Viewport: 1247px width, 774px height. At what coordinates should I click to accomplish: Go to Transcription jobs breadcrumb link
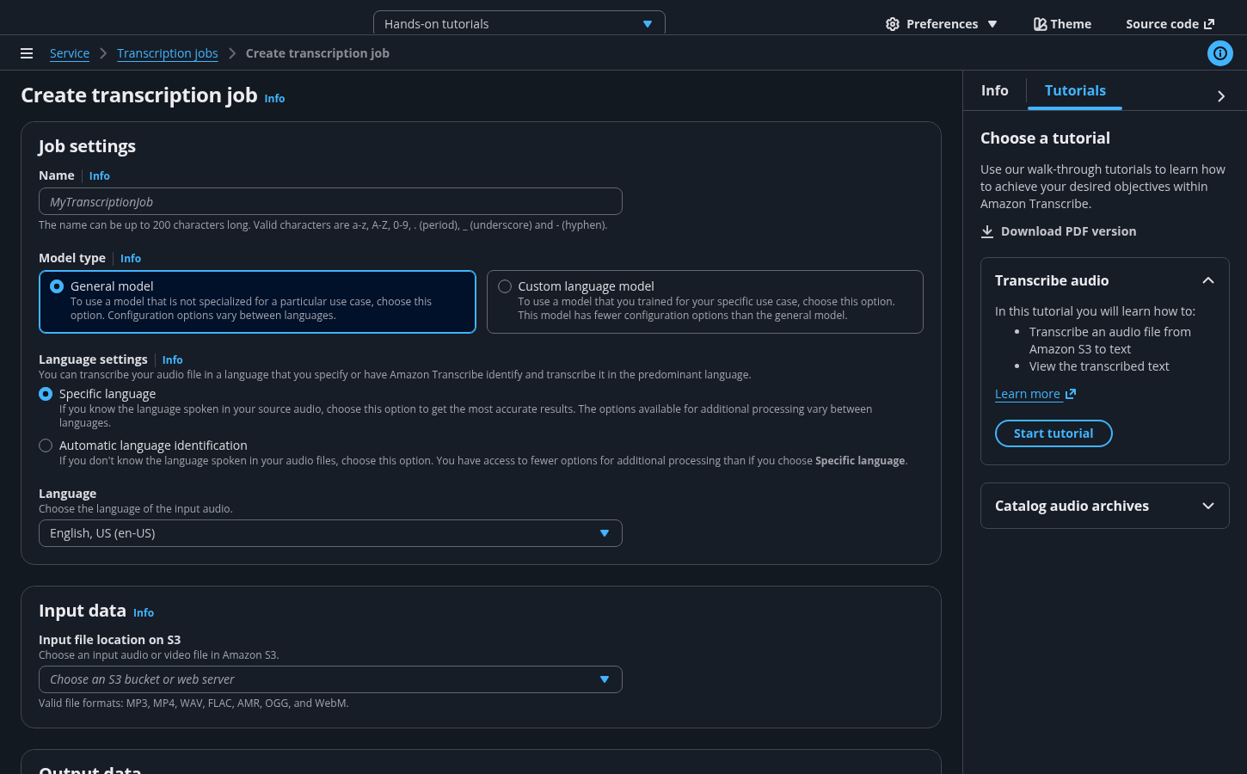[x=167, y=53]
